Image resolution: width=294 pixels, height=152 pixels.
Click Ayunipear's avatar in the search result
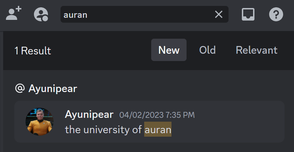tap(40, 122)
